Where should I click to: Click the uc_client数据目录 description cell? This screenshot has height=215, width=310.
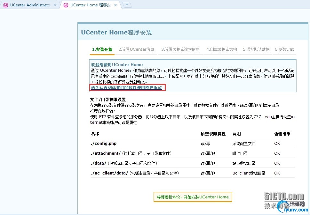pos(249,173)
